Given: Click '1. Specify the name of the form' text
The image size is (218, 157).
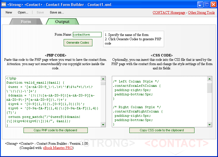Looking at the screenshot, I should (127, 35).
